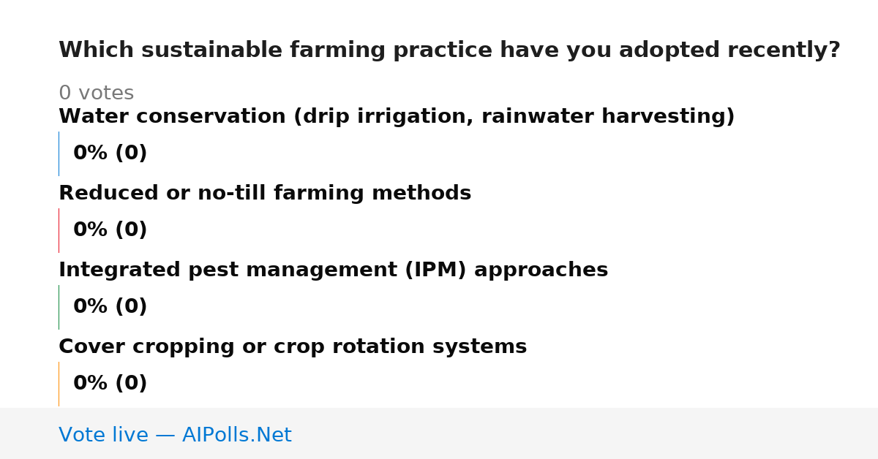878x459 pixels.
Task: Click the poll question heading text
Action: 449,50
